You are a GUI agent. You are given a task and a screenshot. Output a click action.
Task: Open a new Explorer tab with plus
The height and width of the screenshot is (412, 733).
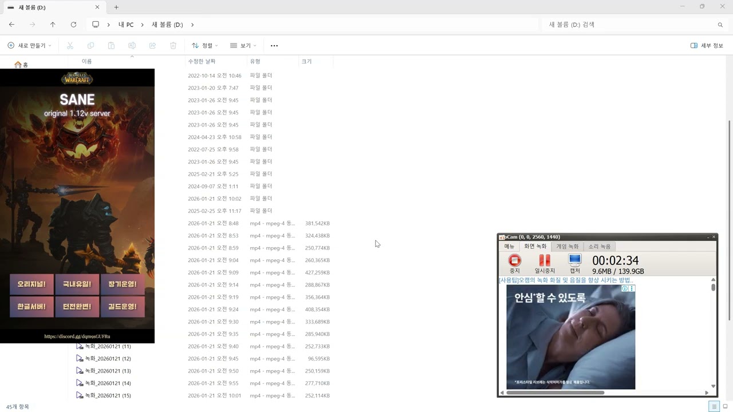tap(116, 7)
